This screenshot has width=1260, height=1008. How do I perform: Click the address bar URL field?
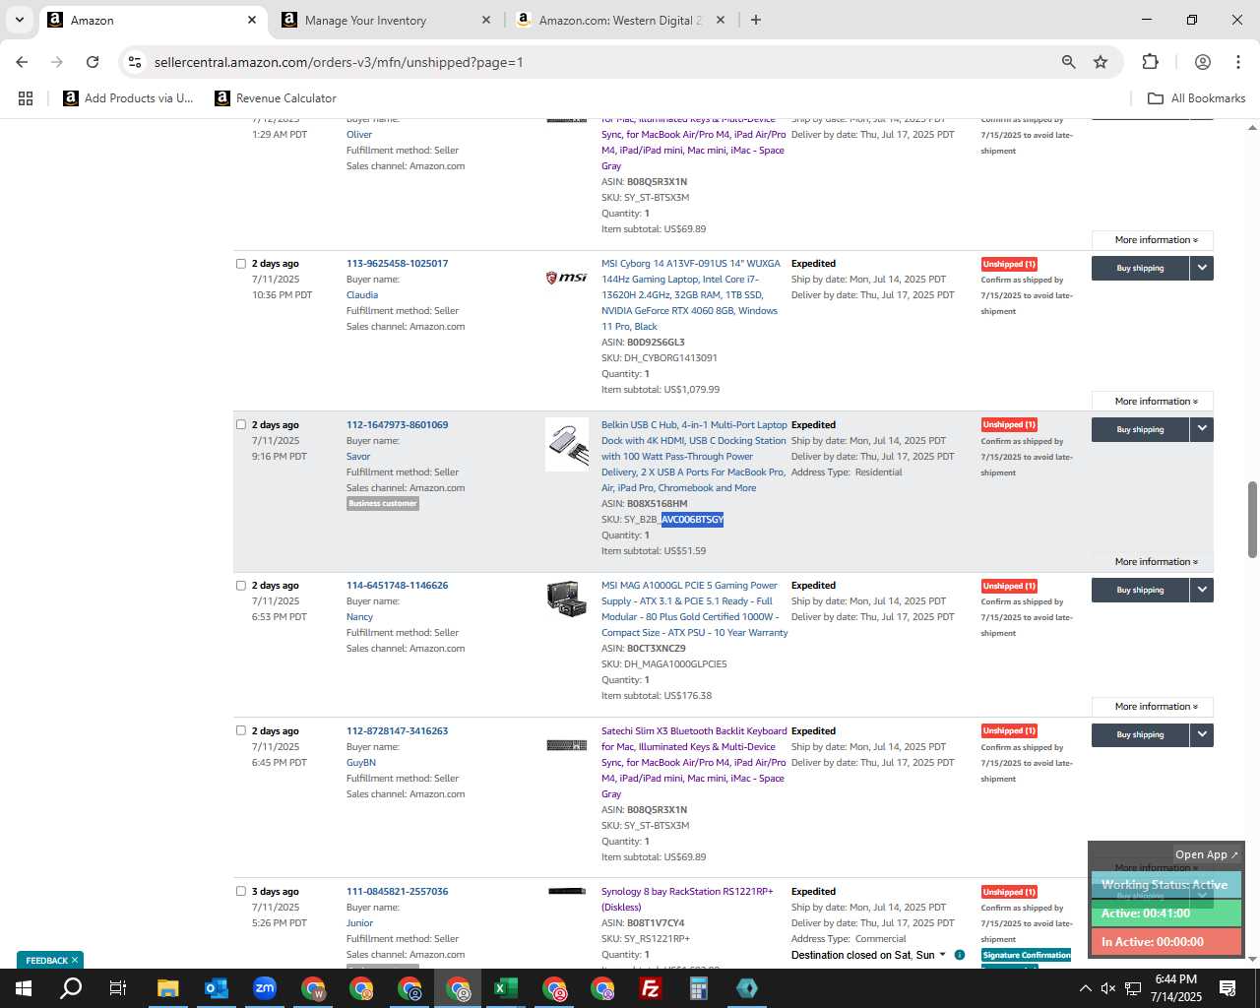591,62
